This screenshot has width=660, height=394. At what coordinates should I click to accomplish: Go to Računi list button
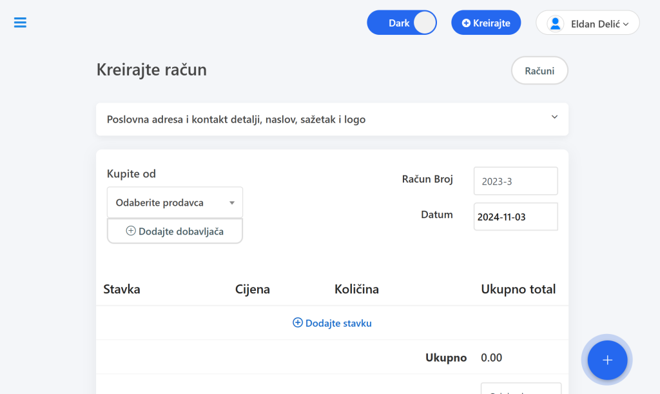[x=539, y=71]
